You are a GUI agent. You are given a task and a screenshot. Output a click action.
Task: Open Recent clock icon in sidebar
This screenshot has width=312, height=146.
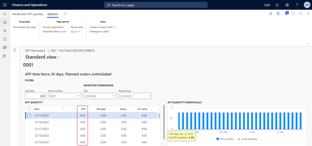coord(5,39)
